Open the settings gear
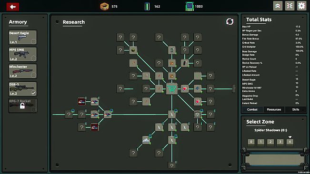Screen dimensions: 310x174 301,6
